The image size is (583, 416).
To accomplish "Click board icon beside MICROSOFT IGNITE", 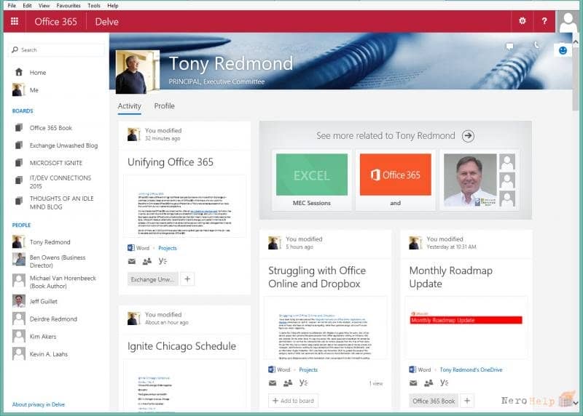I will (19, 163).
